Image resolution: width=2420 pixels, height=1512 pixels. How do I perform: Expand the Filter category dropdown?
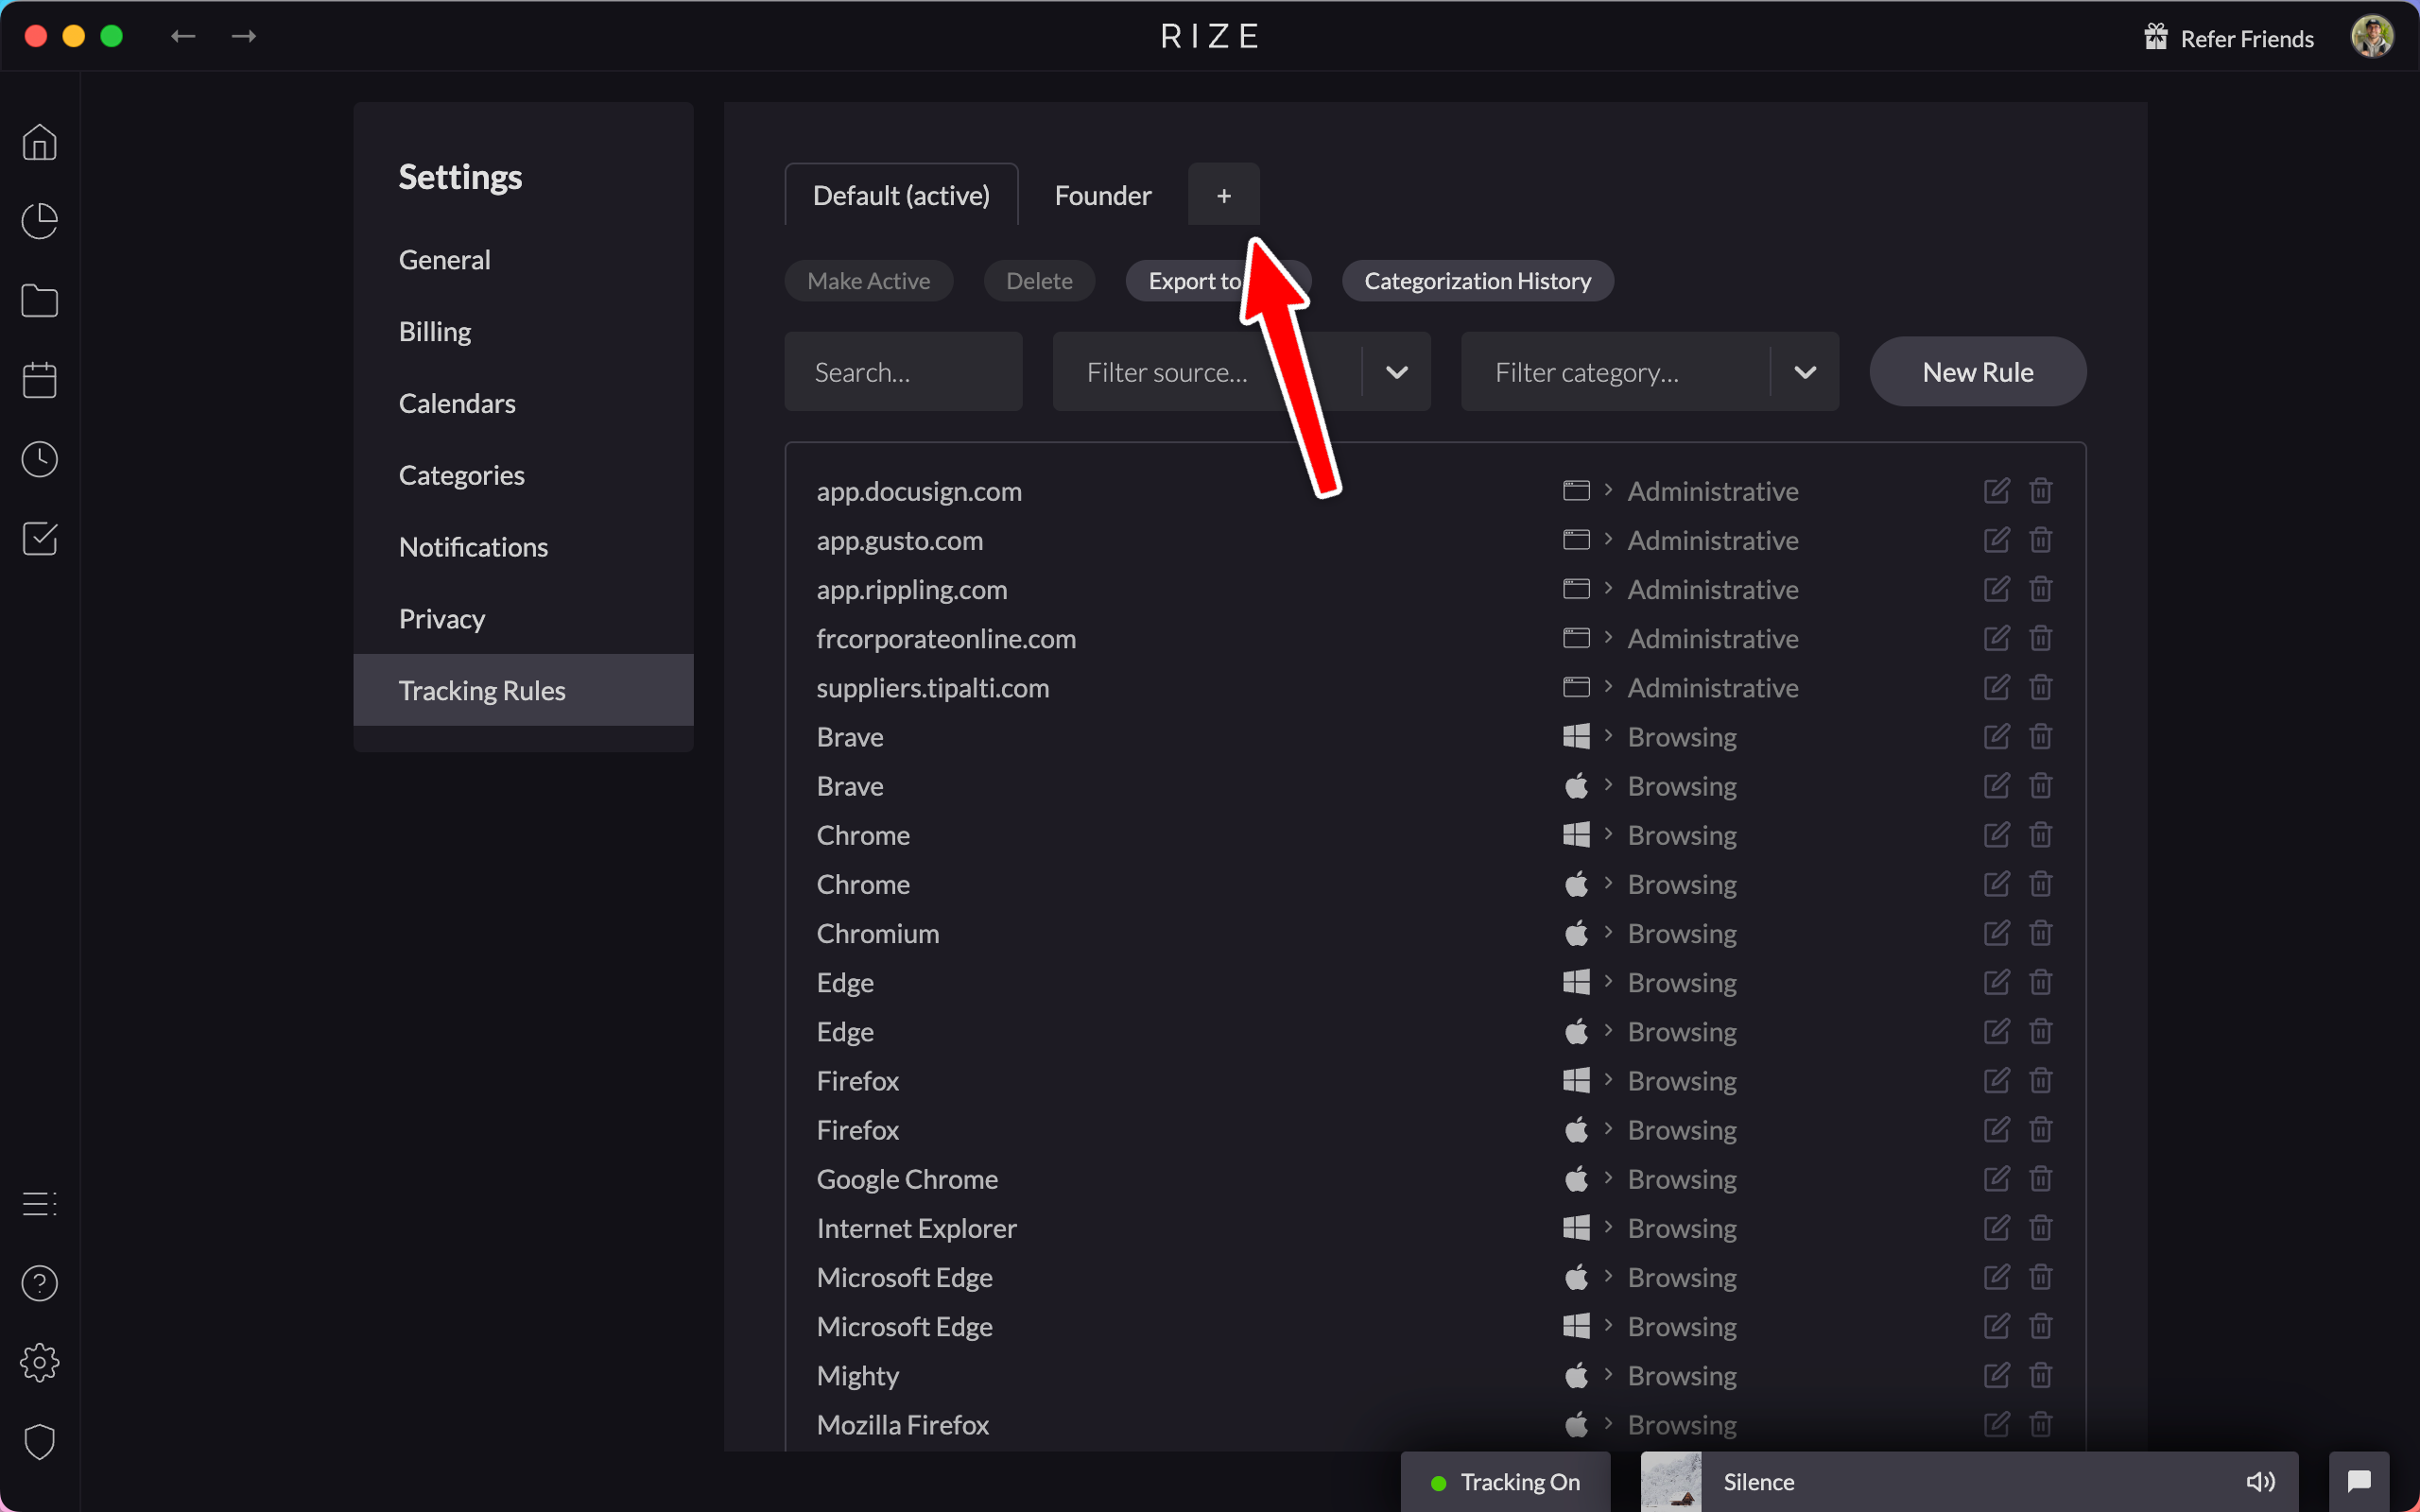[x=1804, y=372]
